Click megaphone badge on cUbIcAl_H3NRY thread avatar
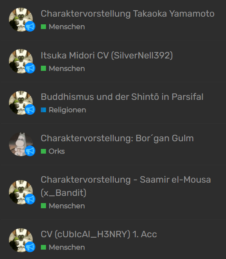 pyautogui.click(x=30, y=247)
